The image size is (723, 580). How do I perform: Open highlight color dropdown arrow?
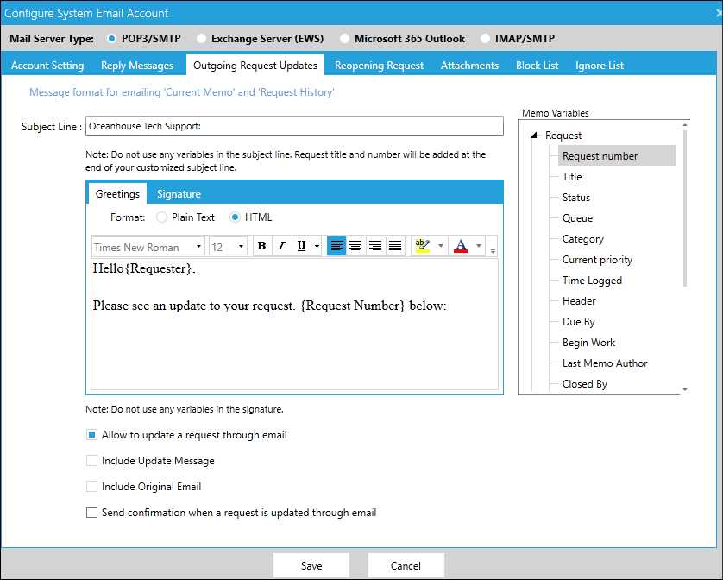(440, 246)
